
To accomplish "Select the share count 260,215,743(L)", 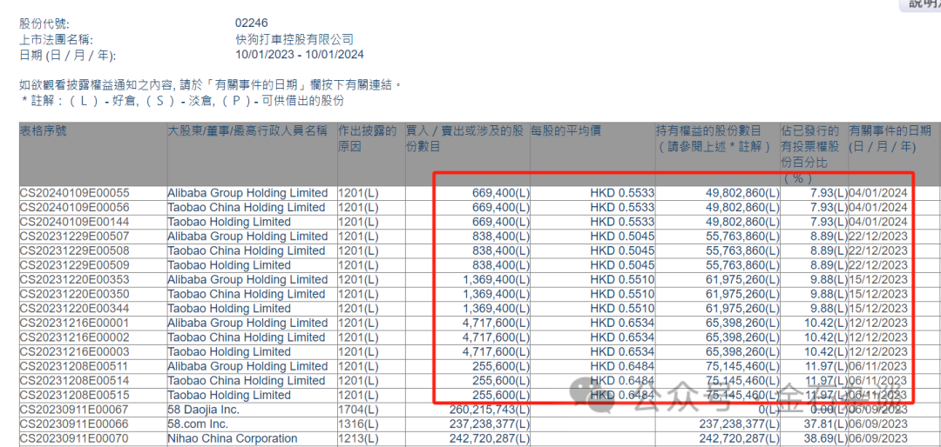I will 490,410.
